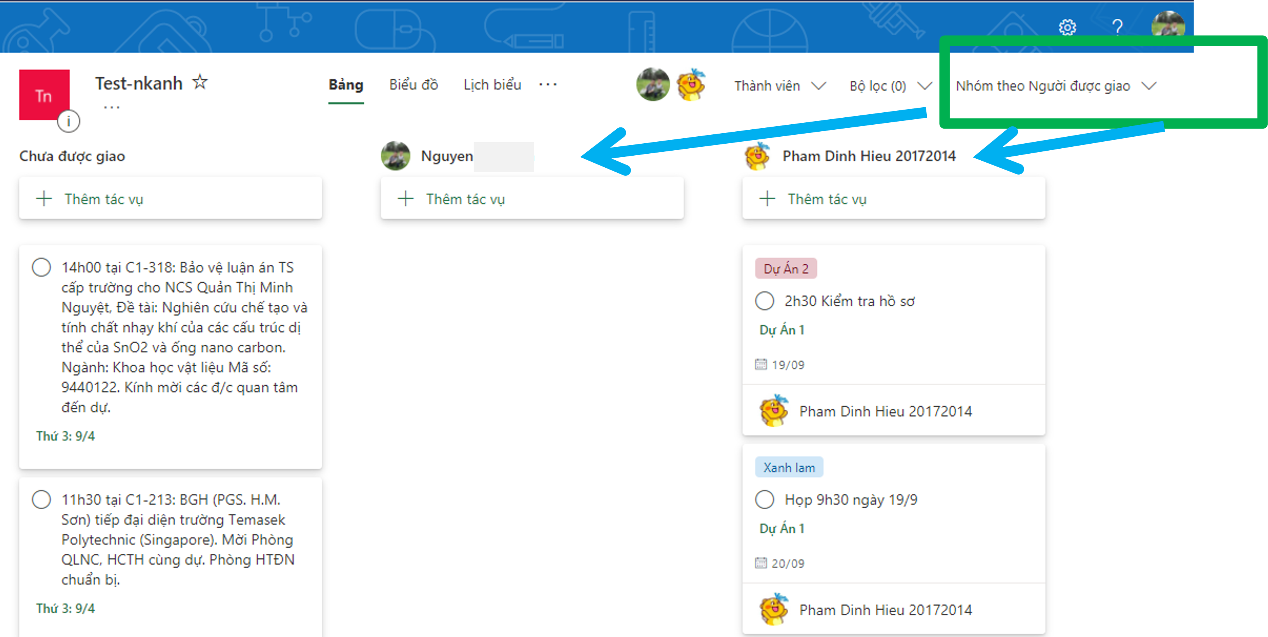Click the calendar icon beside 19/09
Viewport: 1268px width, 637px height.
point(761,364)
